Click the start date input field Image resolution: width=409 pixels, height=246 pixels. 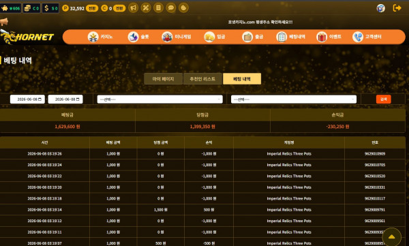[x=27, y=99]
